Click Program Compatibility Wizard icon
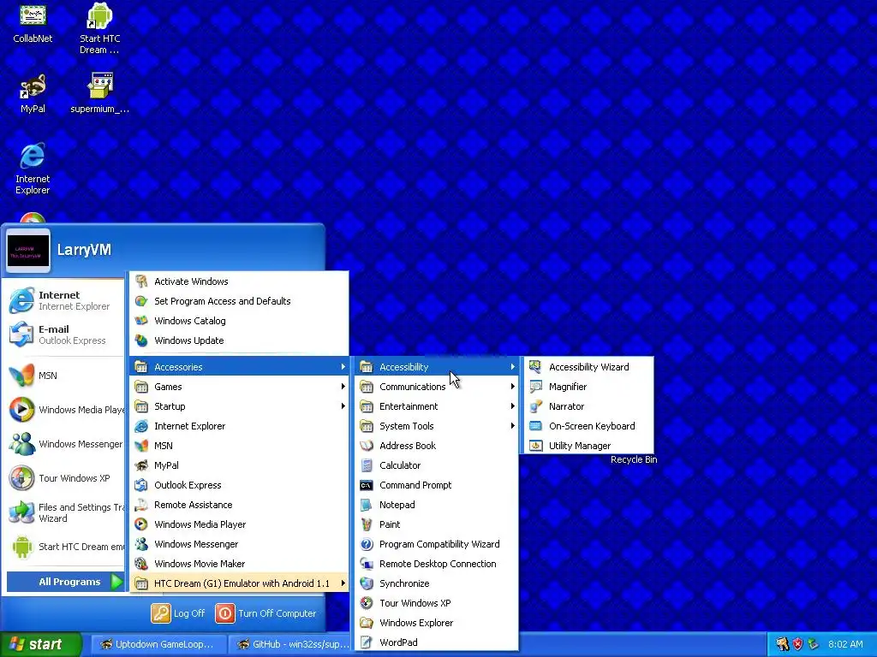Image resolution: width=877 pixels, height=657 pixels. (x=367, y=543)
